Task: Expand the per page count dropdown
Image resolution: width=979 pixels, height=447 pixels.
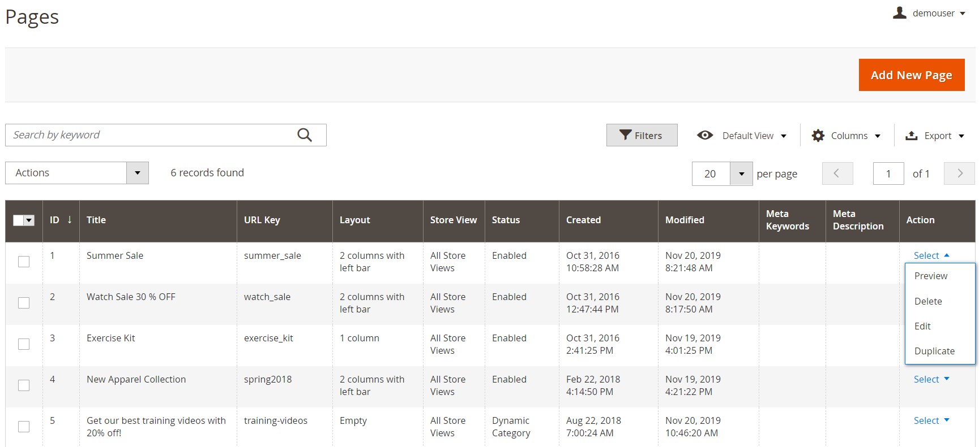Action: click(741, 174)
